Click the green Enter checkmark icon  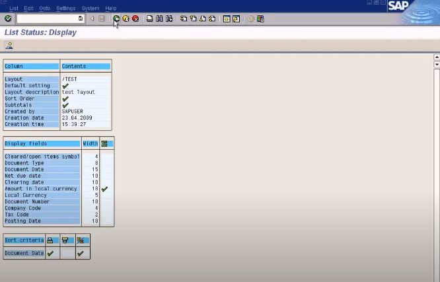(8, 18)
